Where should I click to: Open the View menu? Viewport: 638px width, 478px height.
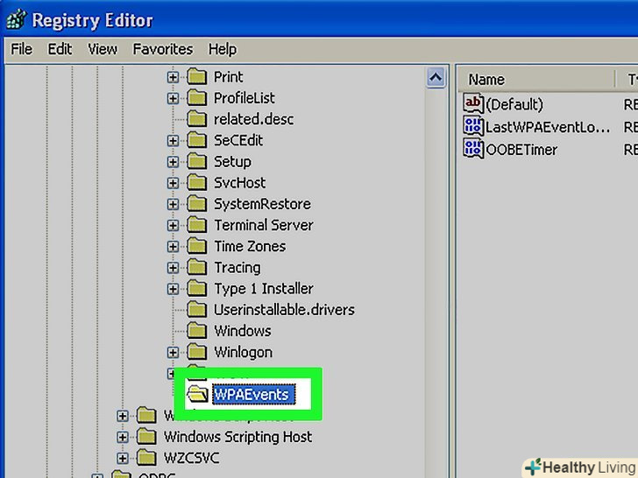[x=103, y=49]
